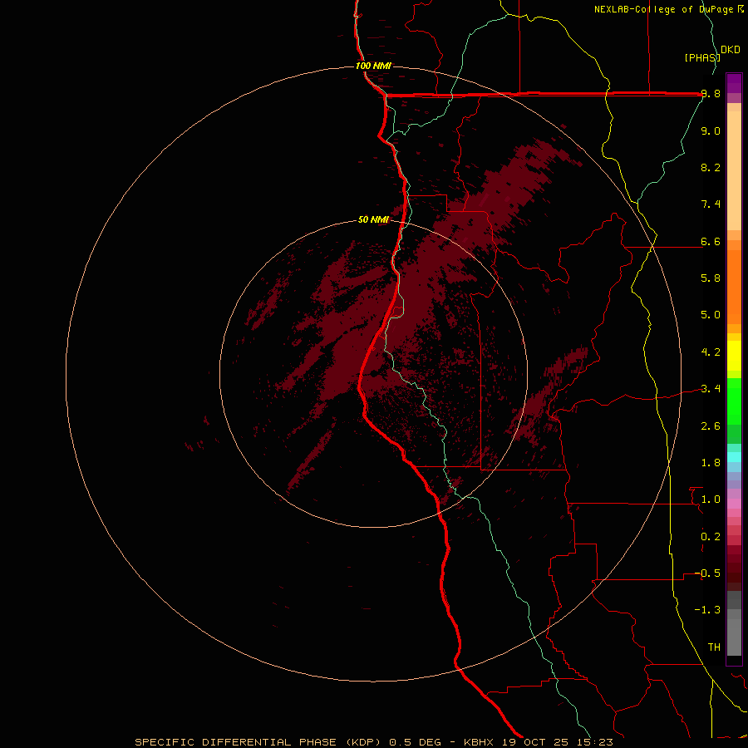Click the 0.2 legend value
748x748 pixels.
tap(711, 537)
